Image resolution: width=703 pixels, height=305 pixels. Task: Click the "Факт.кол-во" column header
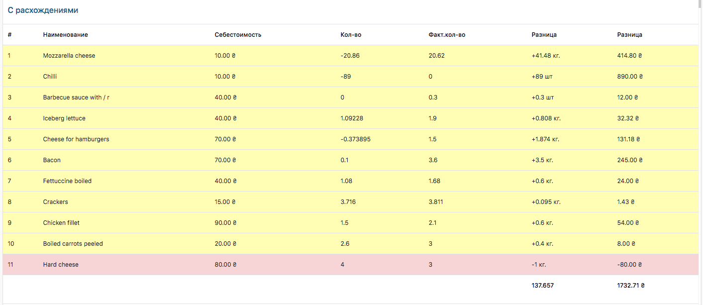pos(447,35)
